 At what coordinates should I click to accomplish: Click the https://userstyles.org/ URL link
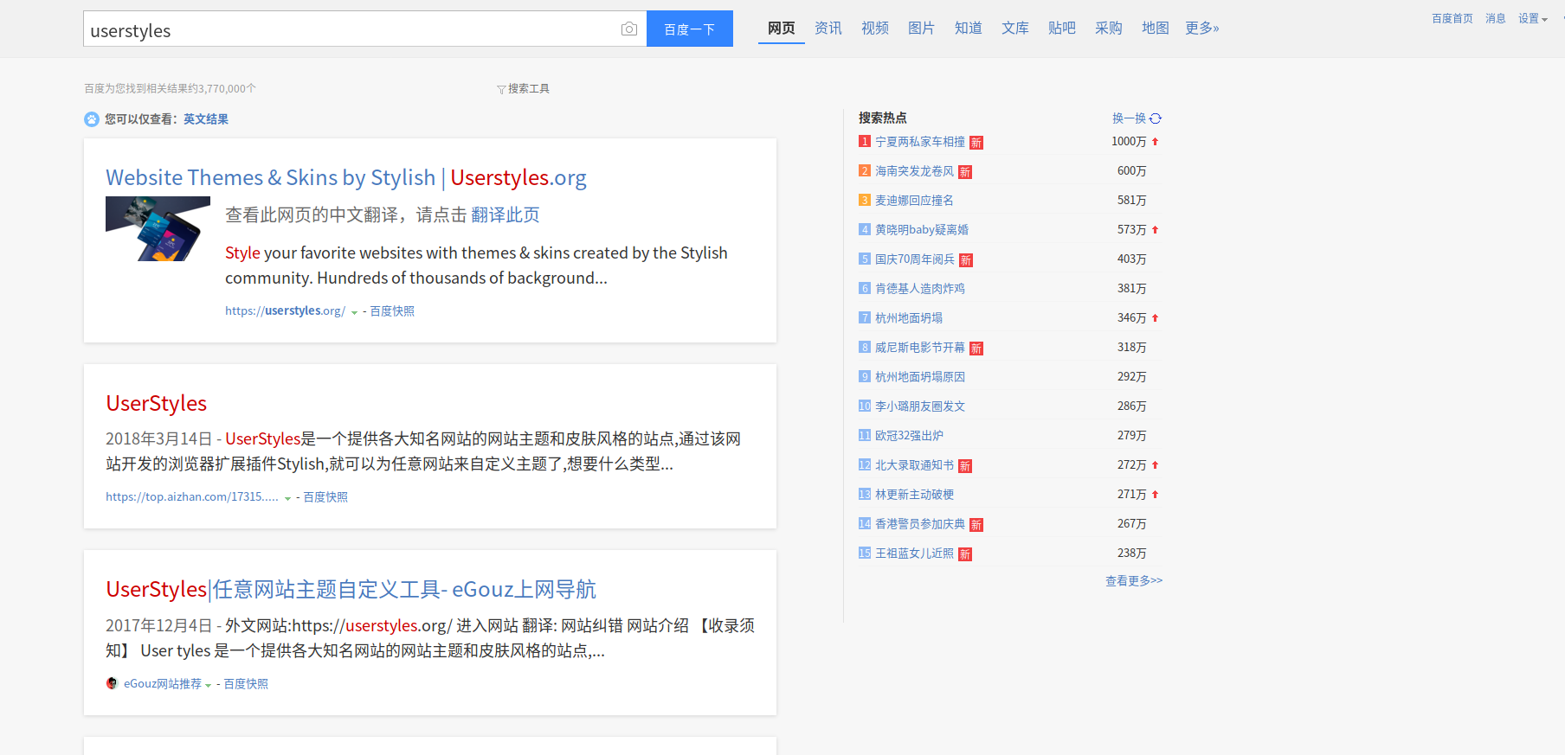click(x=285, y=311)
